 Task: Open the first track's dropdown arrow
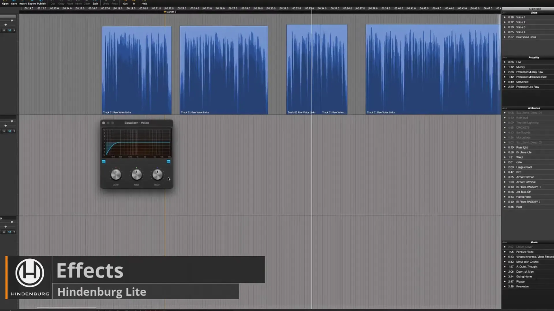pyautogui.click(x=14, y=30)
